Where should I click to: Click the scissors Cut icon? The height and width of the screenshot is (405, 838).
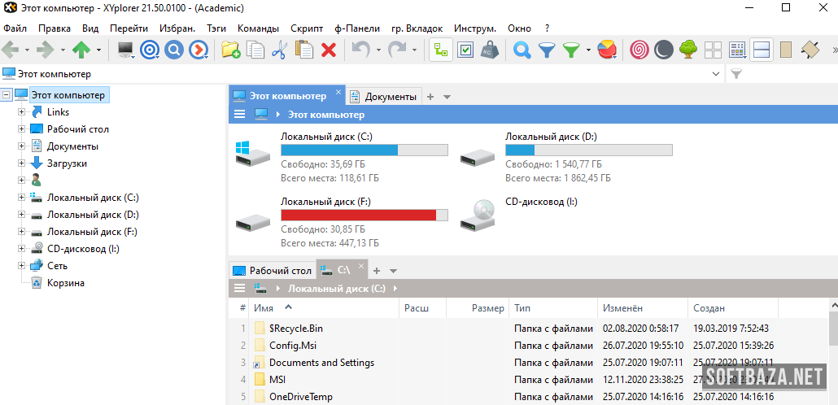coord(280,50)
